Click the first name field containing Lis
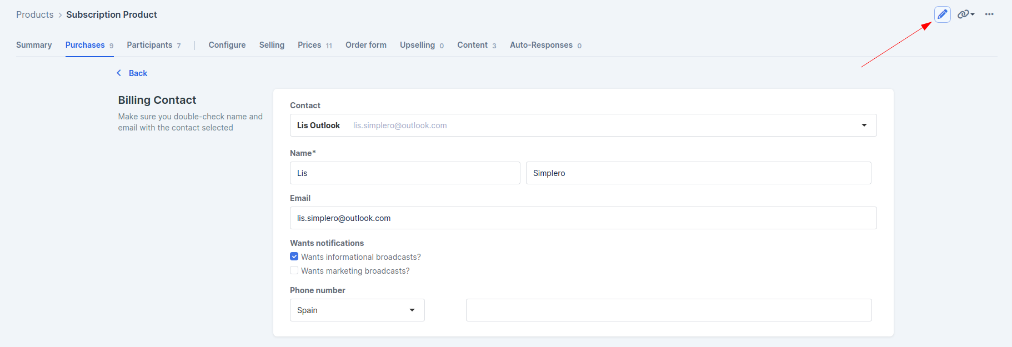1012x347 pixels. pyautogui.click(x=405, y=173)
